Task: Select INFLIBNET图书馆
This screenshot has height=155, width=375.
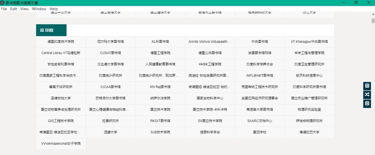Action: tap(259, 76)
